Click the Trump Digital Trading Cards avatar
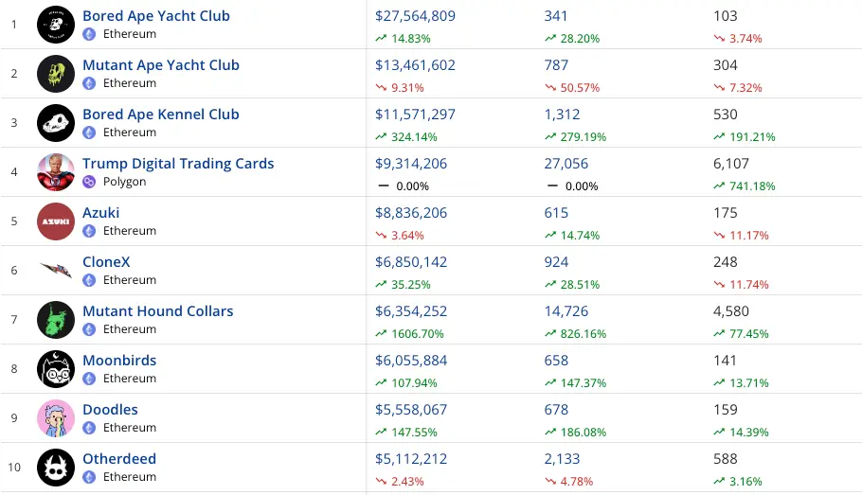 click(x=56, y=172)
